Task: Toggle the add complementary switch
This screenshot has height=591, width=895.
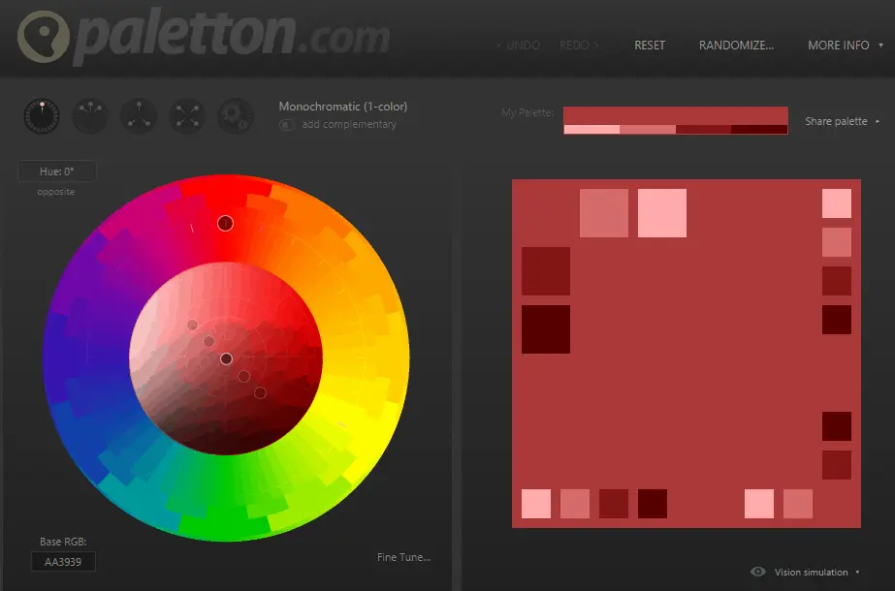Action: (287, 124)
